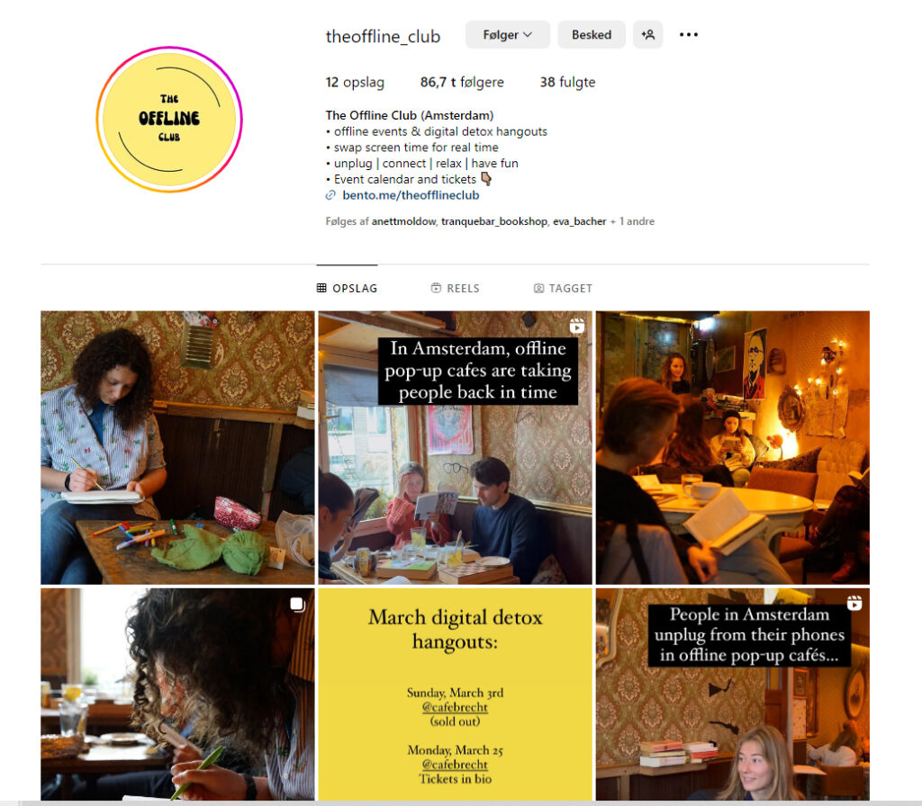Switch to the Tagget tab

click(x=563, y=288)
